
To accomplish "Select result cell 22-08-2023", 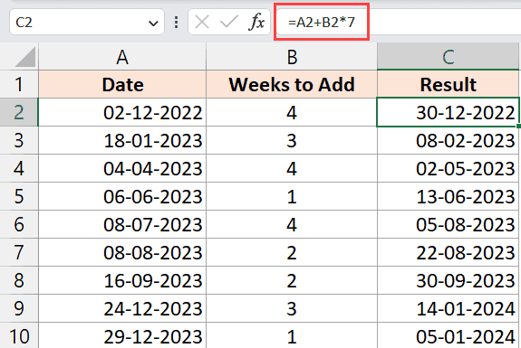I will 449,252.
